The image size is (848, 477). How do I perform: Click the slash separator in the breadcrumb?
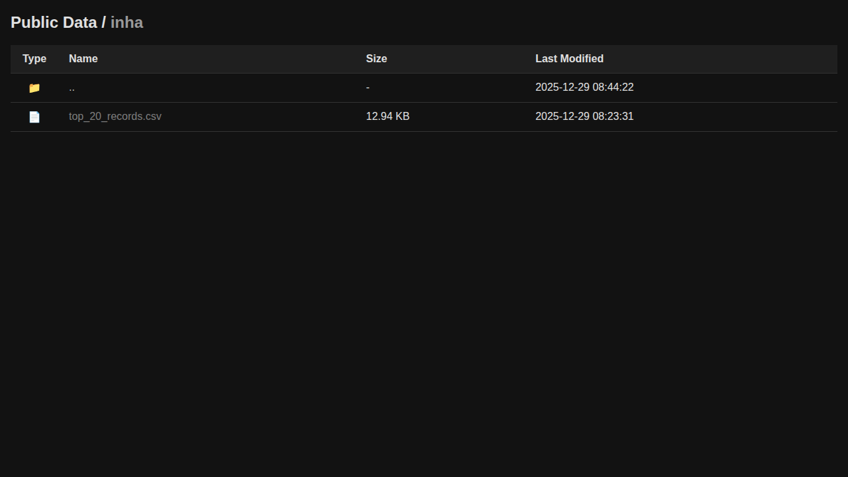[x=103, y=23]
